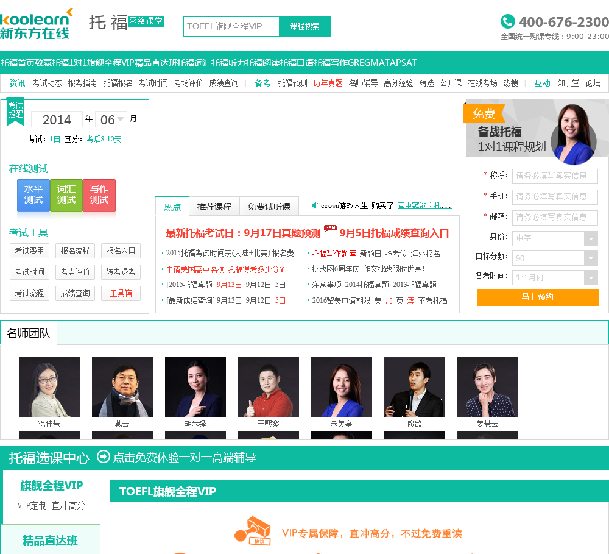Click the 报名流程 tool button
Viewport: 609px width, 554px height.
[x=75, y=250]
